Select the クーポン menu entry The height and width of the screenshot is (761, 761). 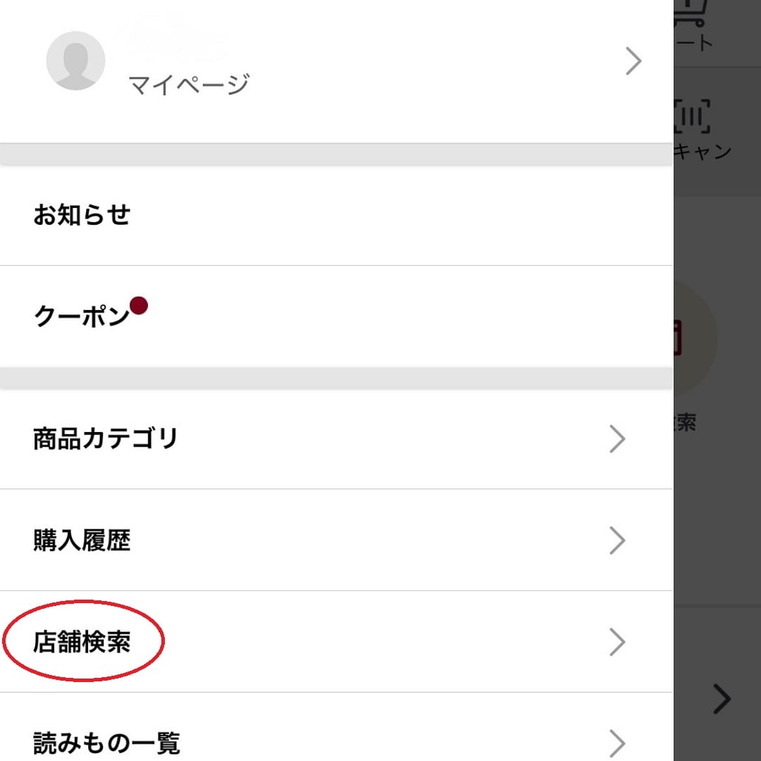336,316
